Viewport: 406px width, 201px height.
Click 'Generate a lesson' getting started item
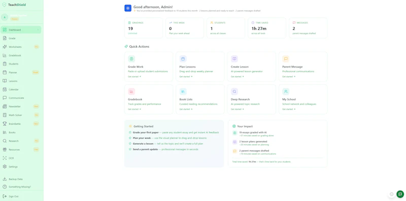(166, 144)
